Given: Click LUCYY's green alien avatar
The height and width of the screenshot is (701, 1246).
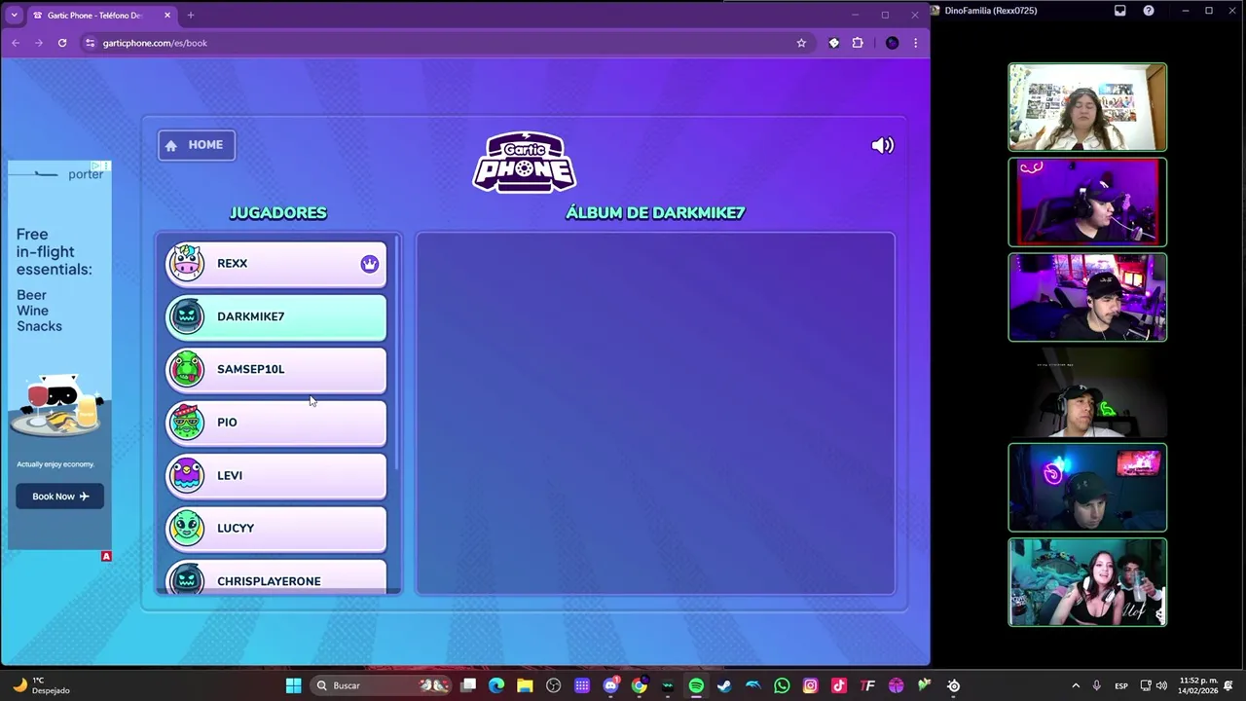Looking at the screenshot, I should tap(186, 528).
